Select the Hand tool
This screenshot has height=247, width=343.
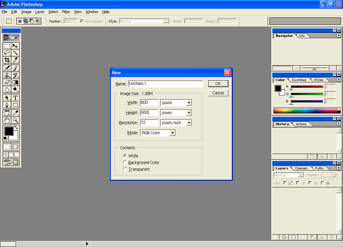[7, 120]
